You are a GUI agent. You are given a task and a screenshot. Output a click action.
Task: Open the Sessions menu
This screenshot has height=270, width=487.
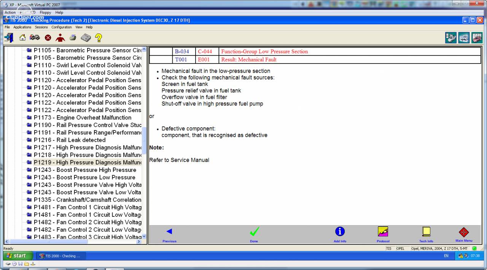click(41, 27)
